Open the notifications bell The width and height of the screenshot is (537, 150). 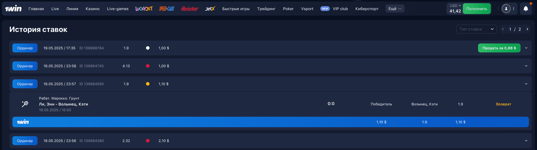(x=526, y=9)
